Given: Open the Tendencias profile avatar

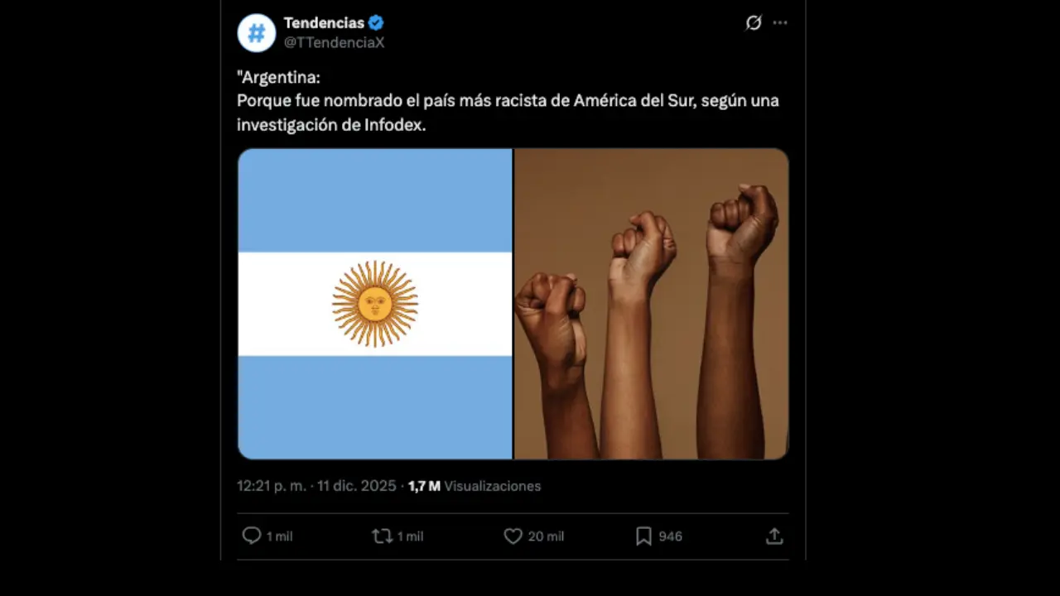Looking at the screenshot, I should [x=257, y=33].
